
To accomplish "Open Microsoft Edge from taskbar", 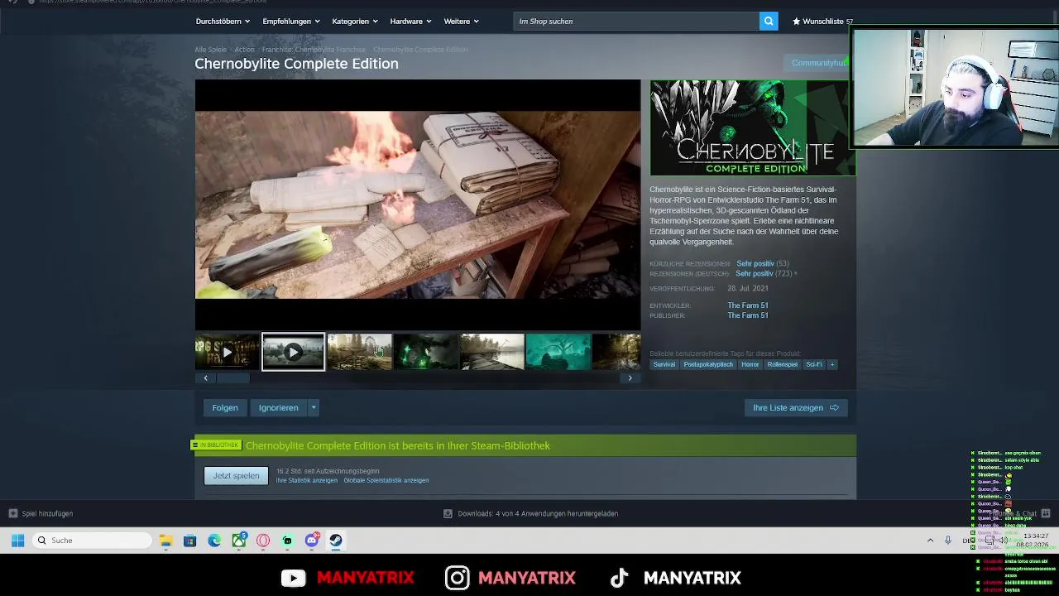I will pyautogui.click(x=214, y=541).
